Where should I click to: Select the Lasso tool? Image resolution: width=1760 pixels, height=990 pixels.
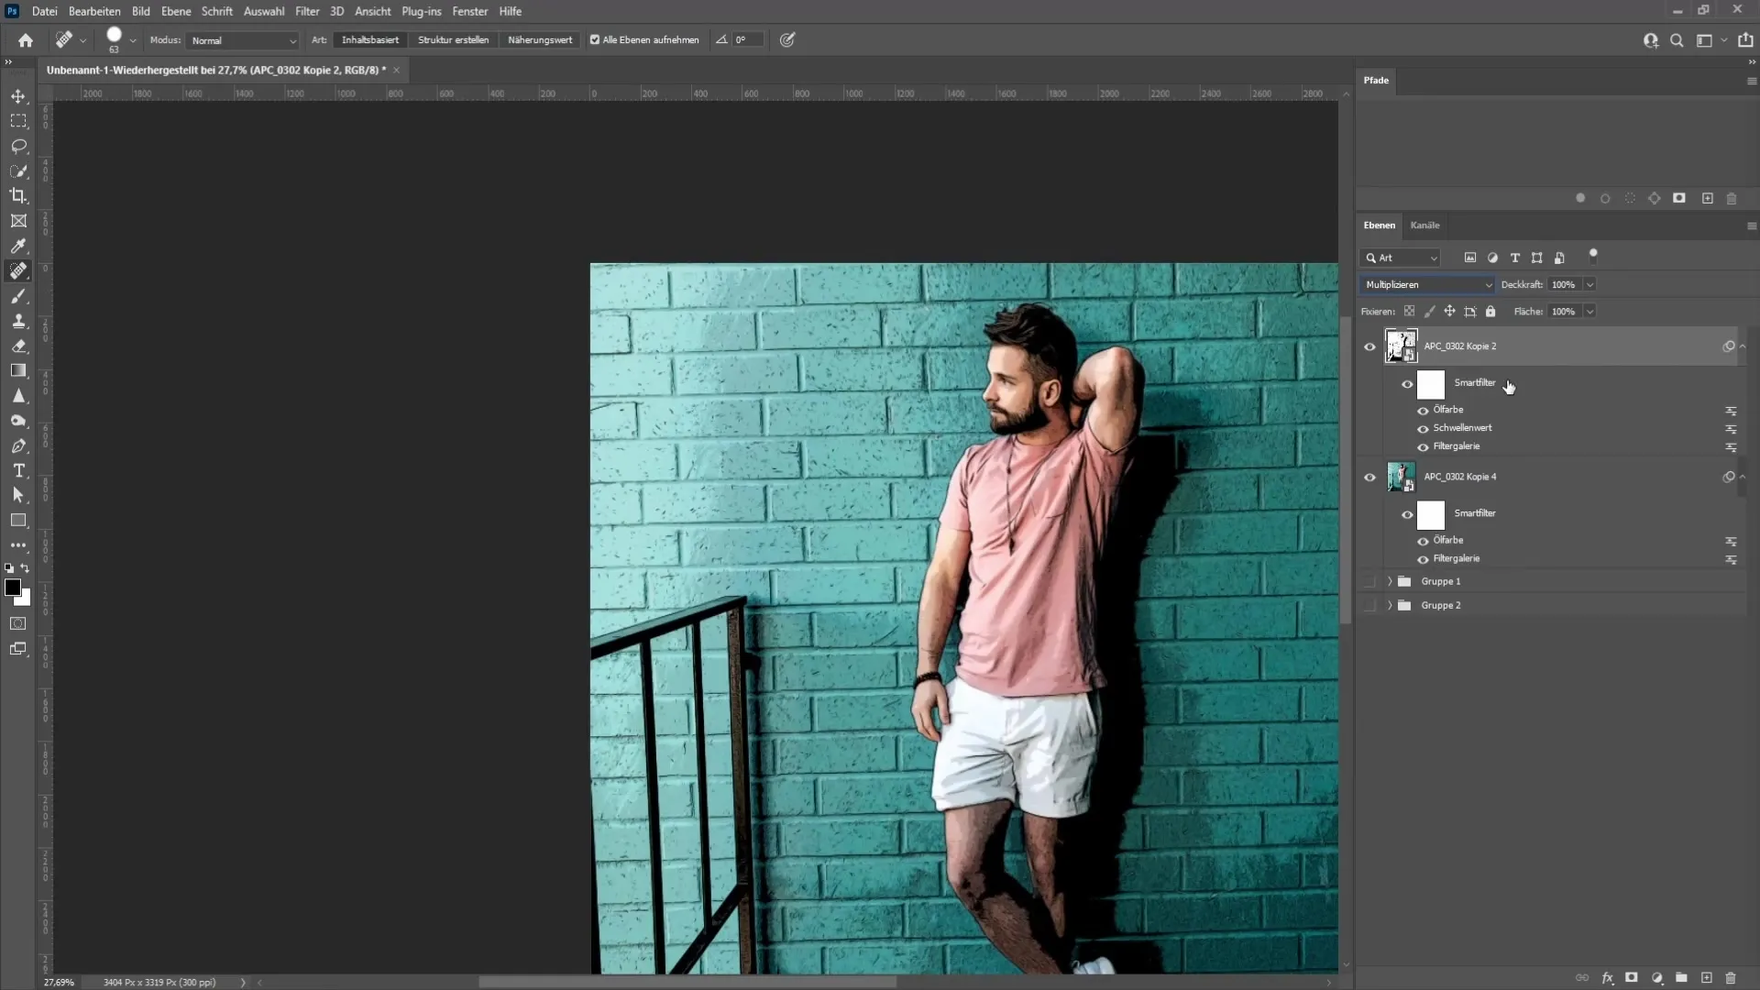pyautogui.click(x=18, y=146)
